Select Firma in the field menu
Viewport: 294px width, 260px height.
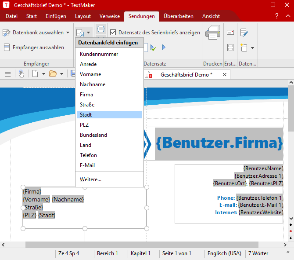(109, 95)
